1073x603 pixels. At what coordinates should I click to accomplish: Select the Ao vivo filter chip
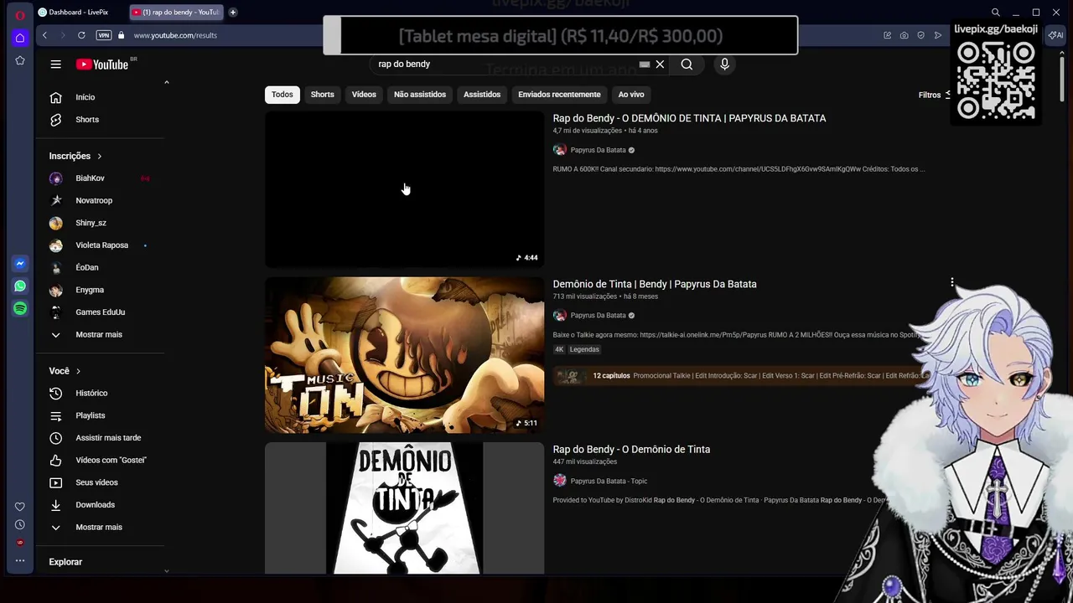631,95
